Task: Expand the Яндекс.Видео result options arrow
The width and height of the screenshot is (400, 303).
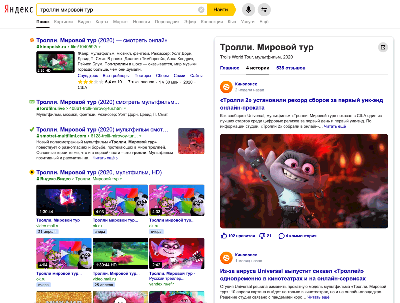Action: pos(121,179)
